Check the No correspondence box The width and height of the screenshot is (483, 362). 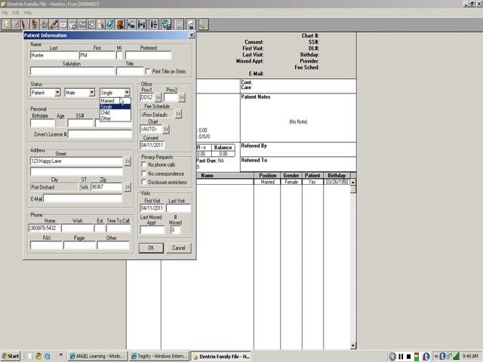tap(143, 173)
